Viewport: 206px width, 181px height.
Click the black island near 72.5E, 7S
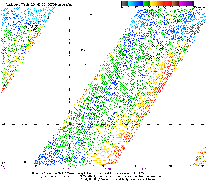[86, 65]
